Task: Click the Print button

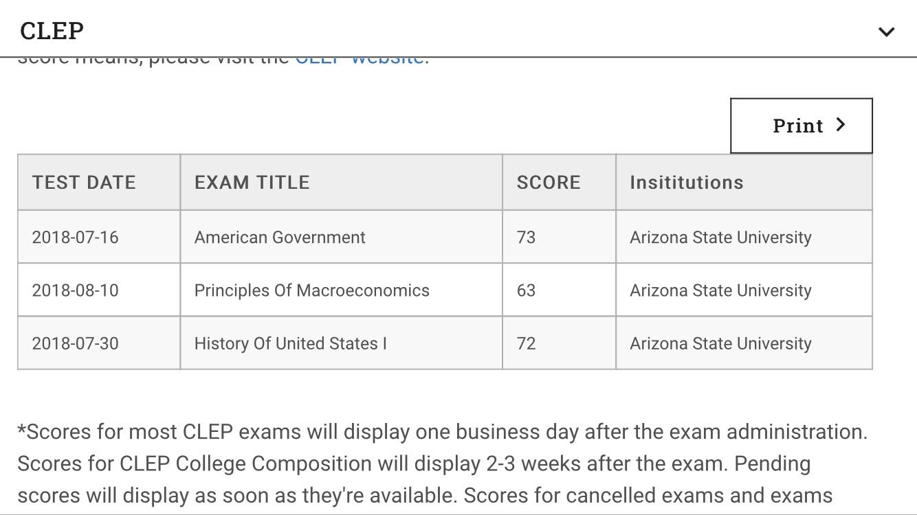Action: point(800,125)
